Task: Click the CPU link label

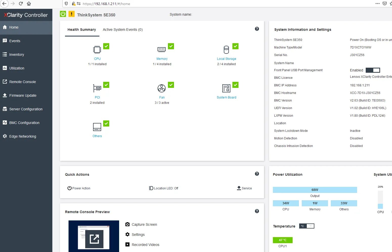Action: (97, 59)
